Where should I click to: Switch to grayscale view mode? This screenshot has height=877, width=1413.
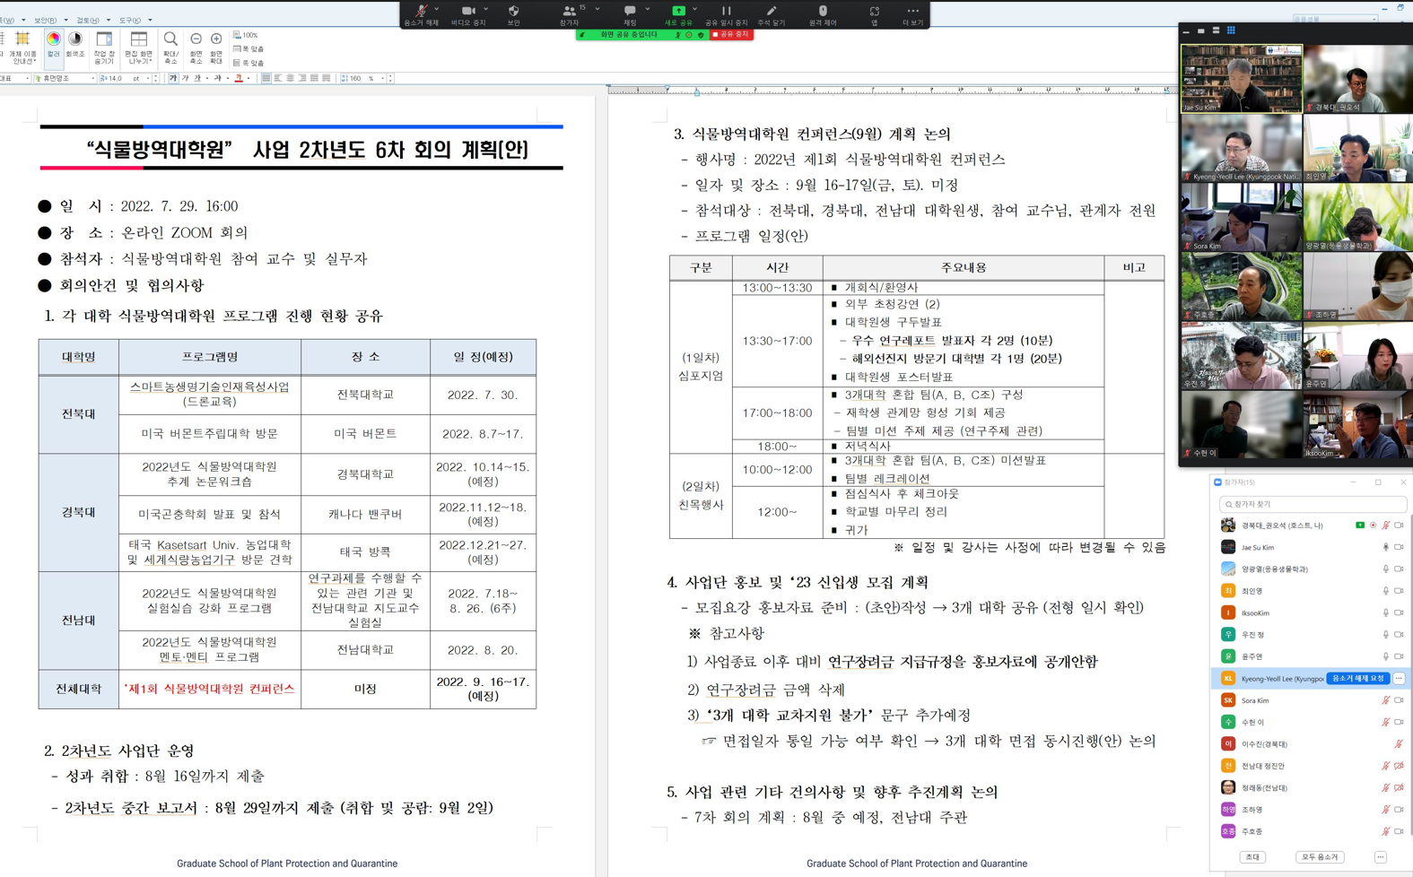pos(75,46)
